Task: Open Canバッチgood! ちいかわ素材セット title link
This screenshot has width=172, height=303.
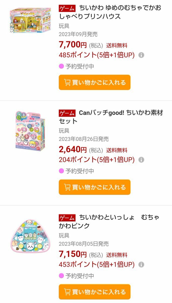Action: (111, 117)
